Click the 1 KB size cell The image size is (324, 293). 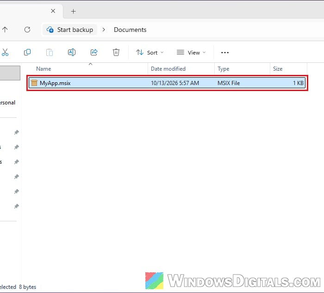(x=298, y=83)
